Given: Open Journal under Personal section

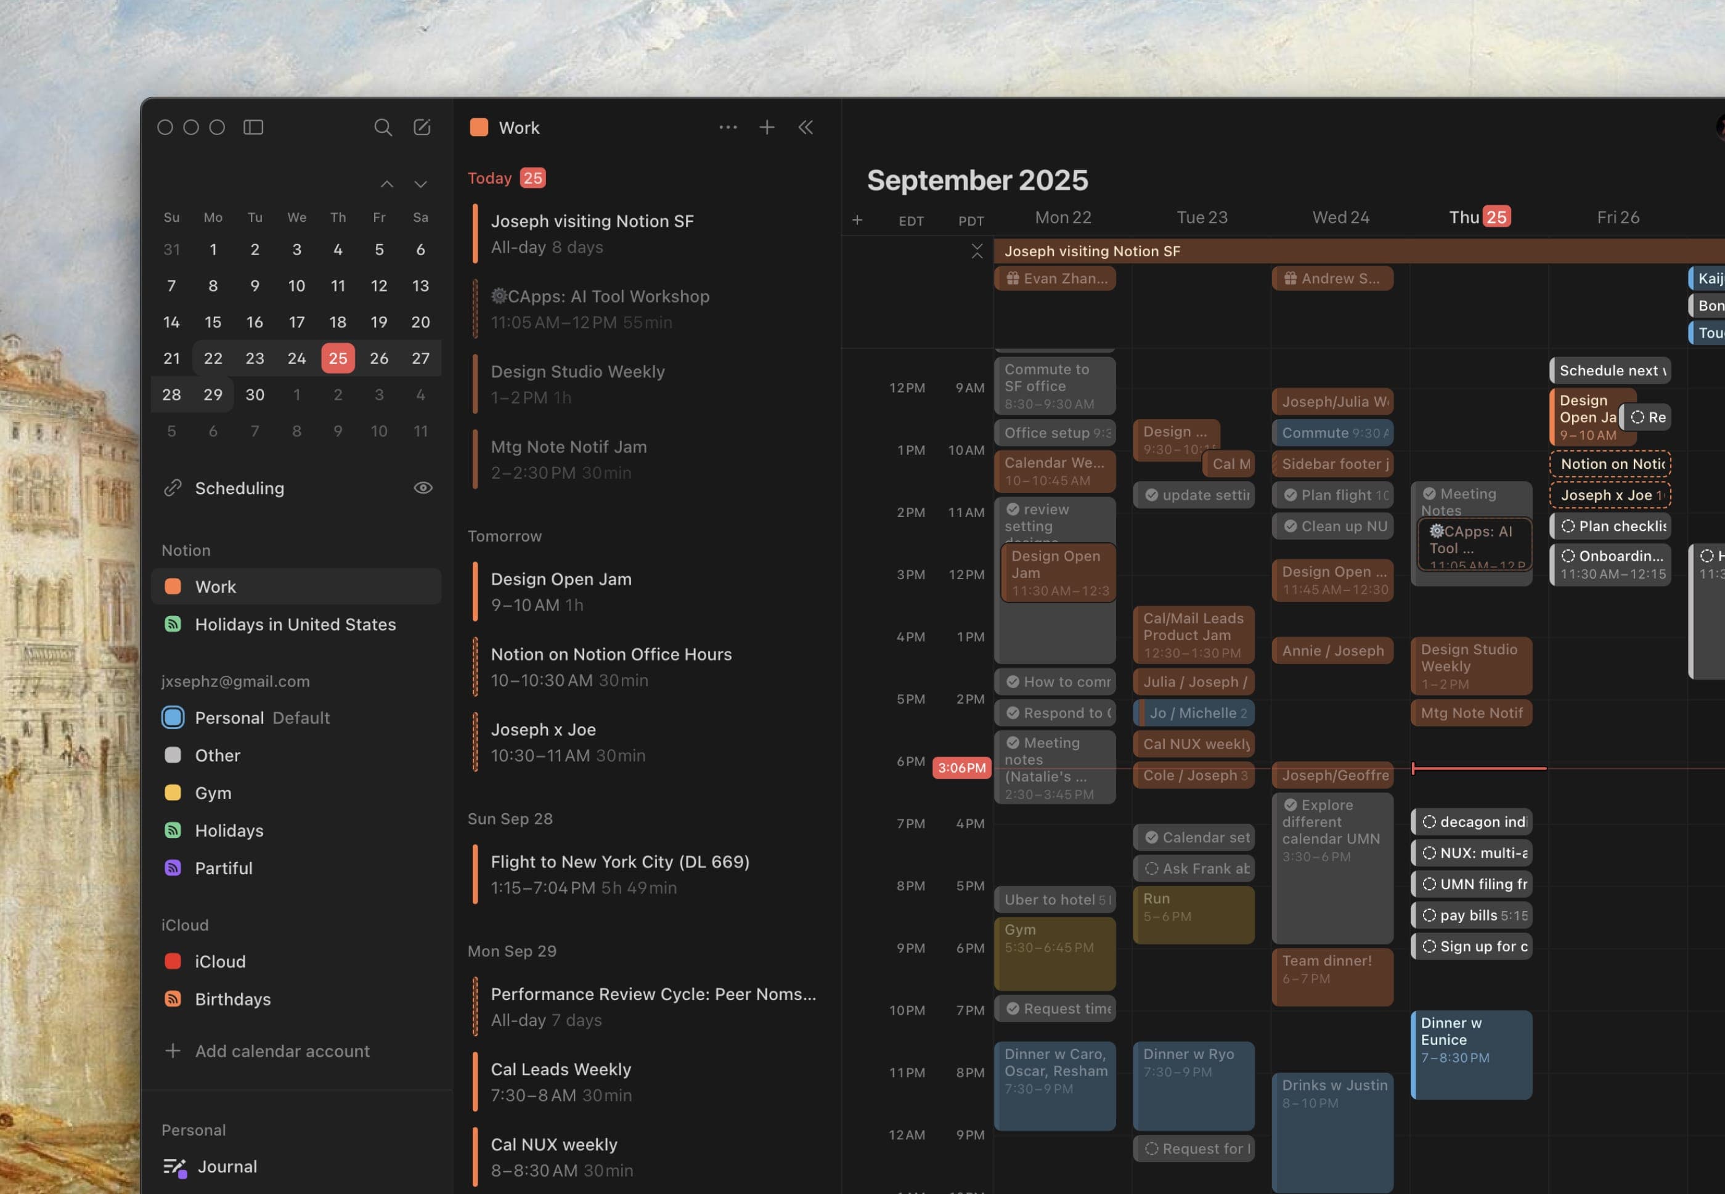Looking at the screenshot, I should 227,1166.
